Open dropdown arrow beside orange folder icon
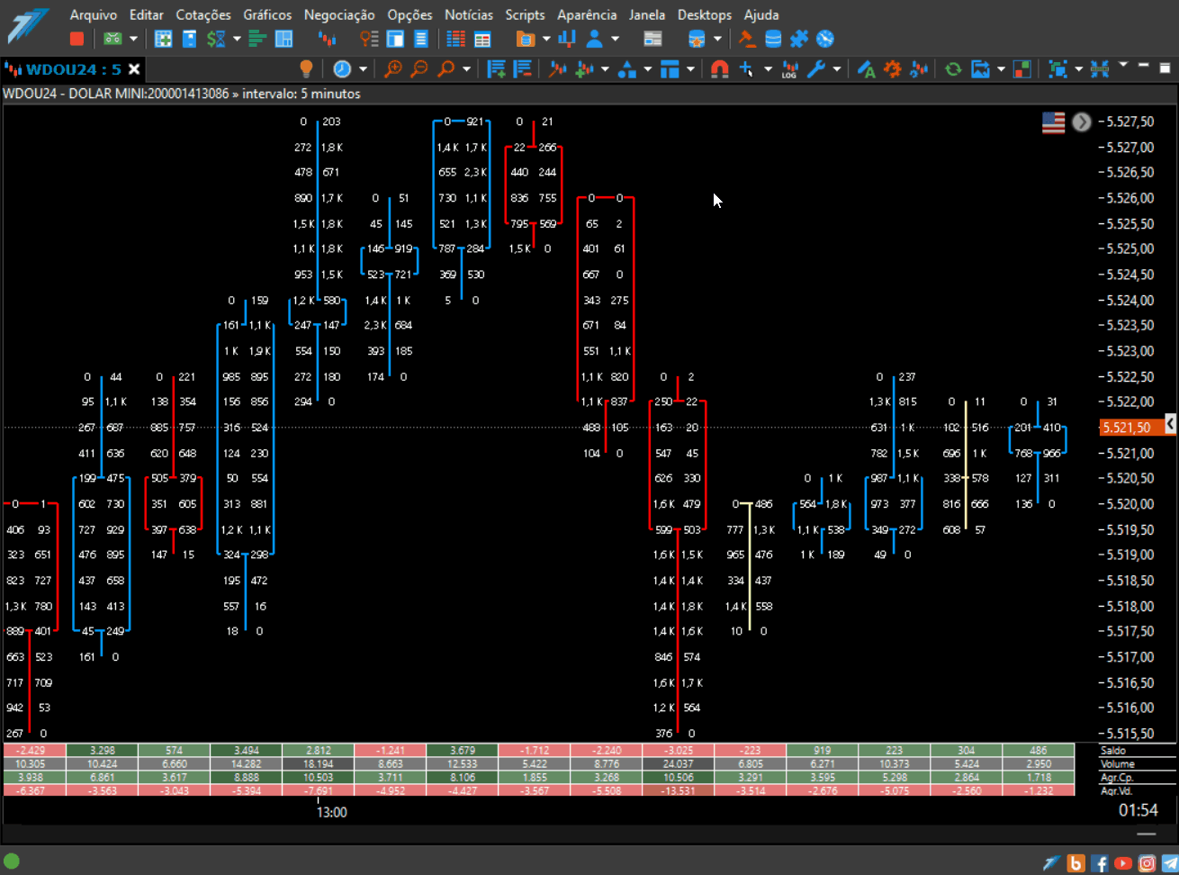Image resolution: width=1179 pixels, height=875 pixels. [x=545, y=39]
